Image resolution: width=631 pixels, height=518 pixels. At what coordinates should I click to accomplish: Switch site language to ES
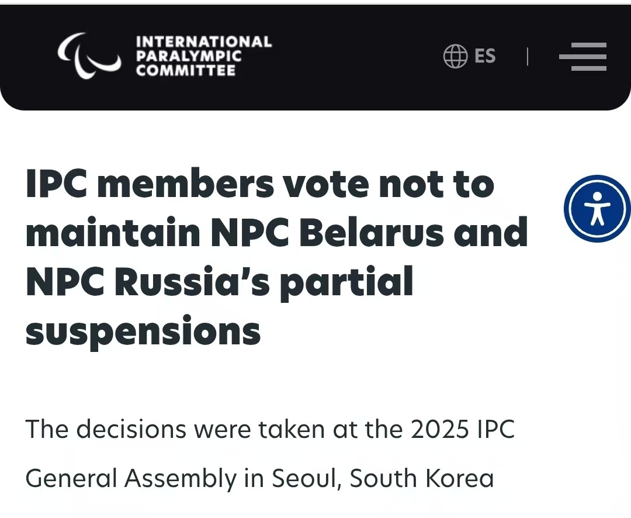click(x=485, y=56)
